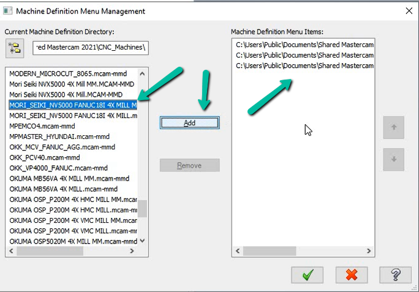This screenshot has height=292, width=419.
Task: Select OKUMA OSP_P200M 4X VMC MILL MM entry
Action: point(74,220)
